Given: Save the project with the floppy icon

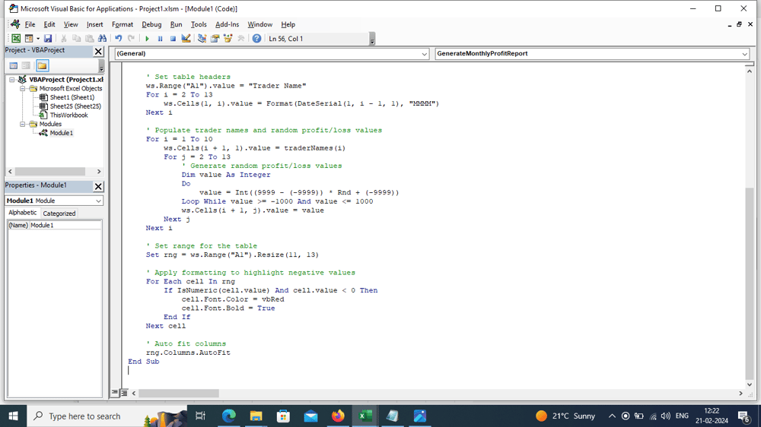Looking at the screenshot, I should (x=47, y=38).
